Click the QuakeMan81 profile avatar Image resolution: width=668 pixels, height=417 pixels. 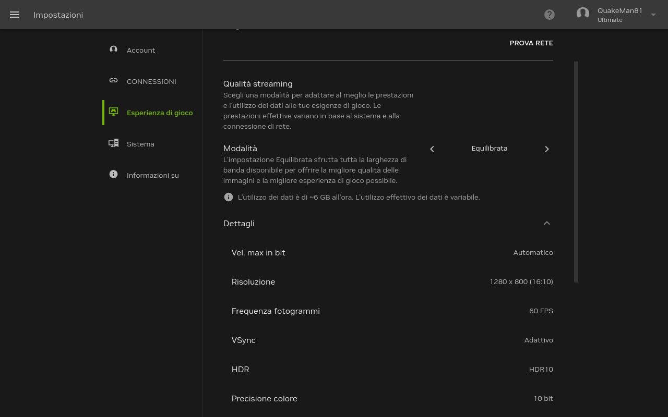(583, 14)
